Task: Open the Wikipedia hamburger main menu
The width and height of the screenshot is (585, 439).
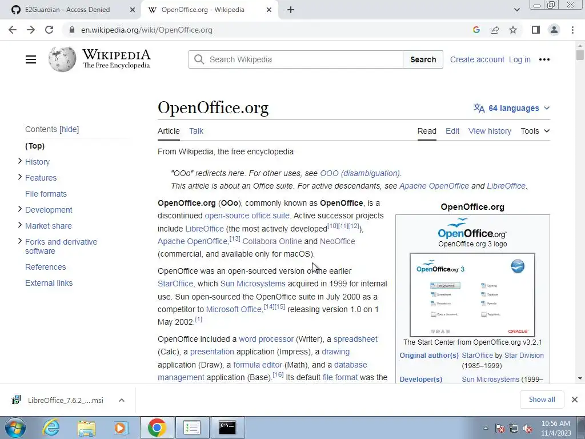Action: pyautogui.click(x=31, y=59)
